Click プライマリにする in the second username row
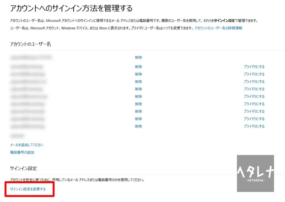The image size is (285, 202). (x=254, y=67)
